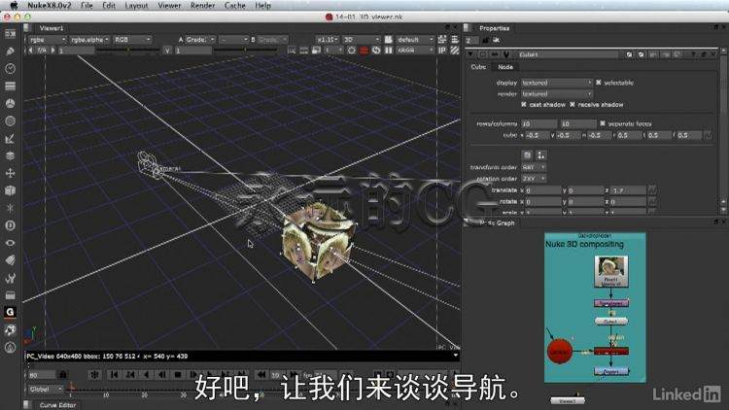
Task: Switch to the Node tab in properties
Action: click(x=505, y=67)
